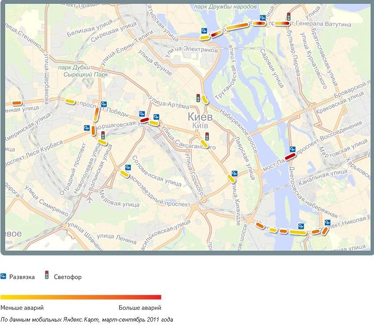Click interchange icon near Краснозвездный проспект
The height and width of the screenshot is (326, 374).
[x=128, y=167]
